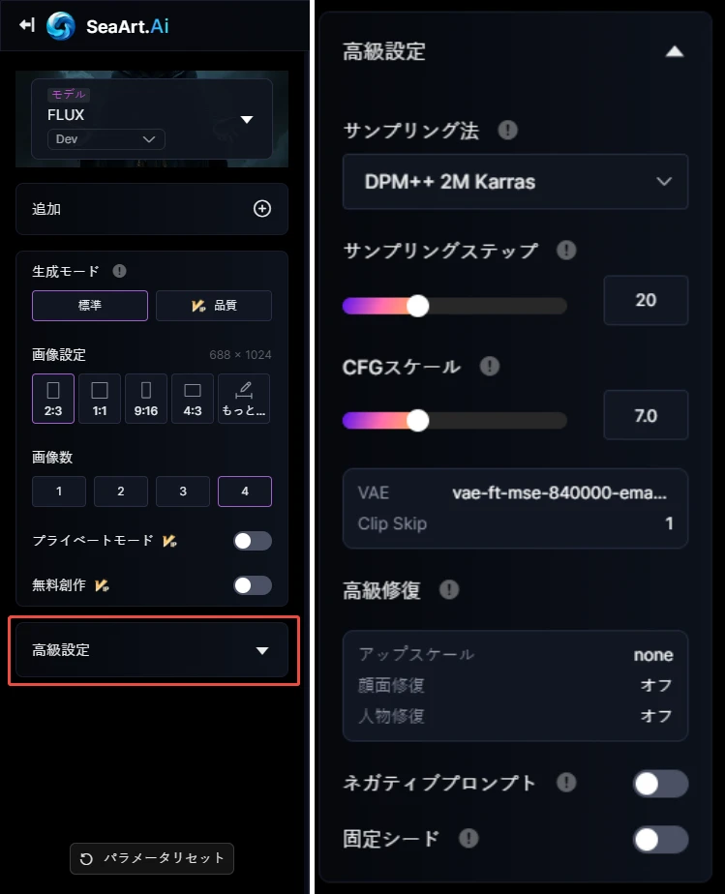This screenshot has width=725, height=894.
Task: Click info icon beside サンプリング法
Action: coord(508,131)
